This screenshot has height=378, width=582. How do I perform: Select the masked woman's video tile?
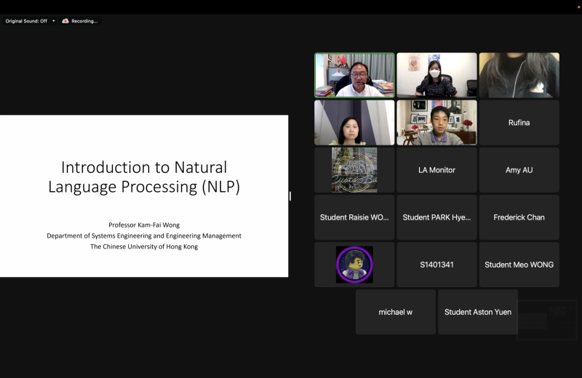tap(437, 75)
